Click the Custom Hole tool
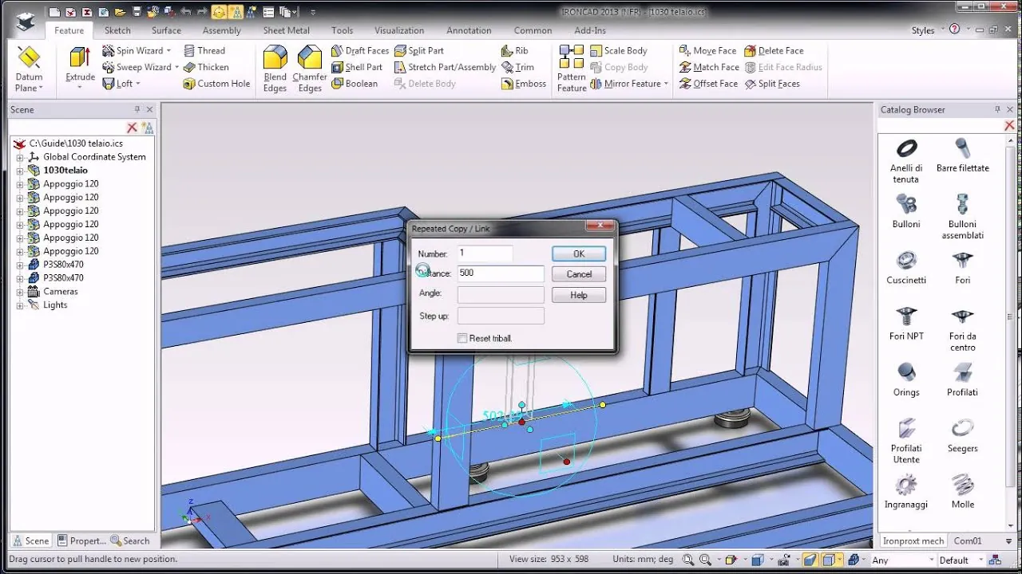Image resolution: width=1022 pixels, height=574 pixels. point(216,84)
